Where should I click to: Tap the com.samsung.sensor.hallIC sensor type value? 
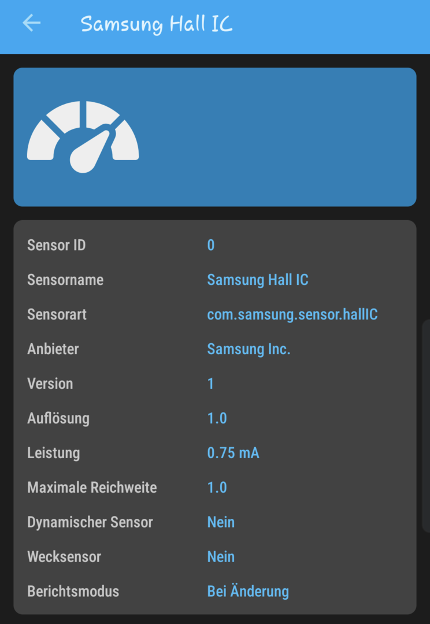292,314
